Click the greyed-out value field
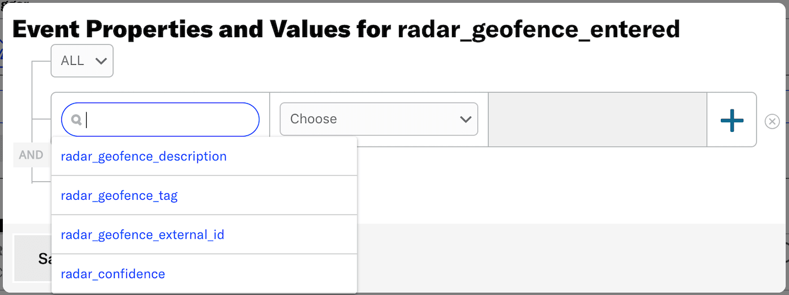Image resolution: width=789 pixels, height=295 pixels. click(597, 120)
